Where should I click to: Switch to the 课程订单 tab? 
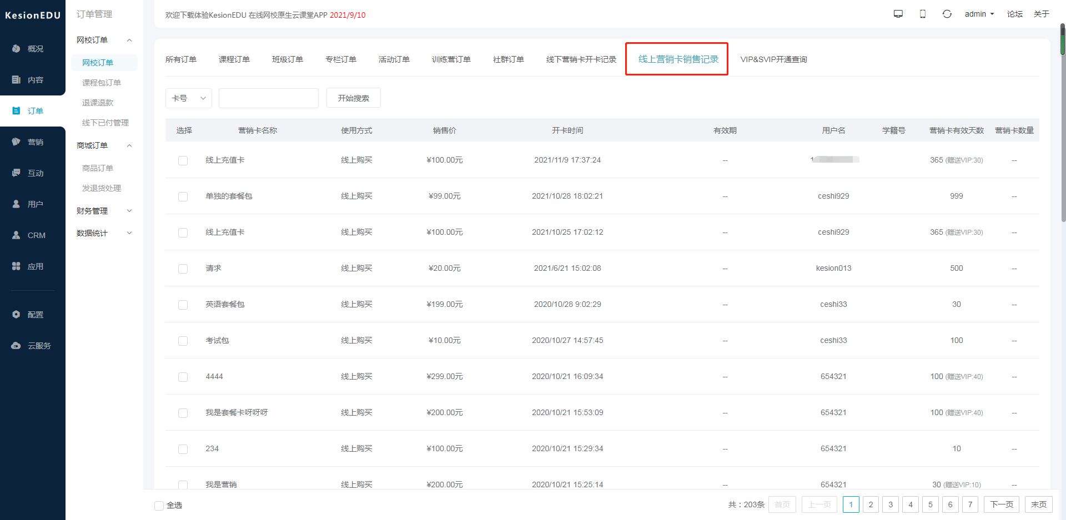tap(234, 59)
